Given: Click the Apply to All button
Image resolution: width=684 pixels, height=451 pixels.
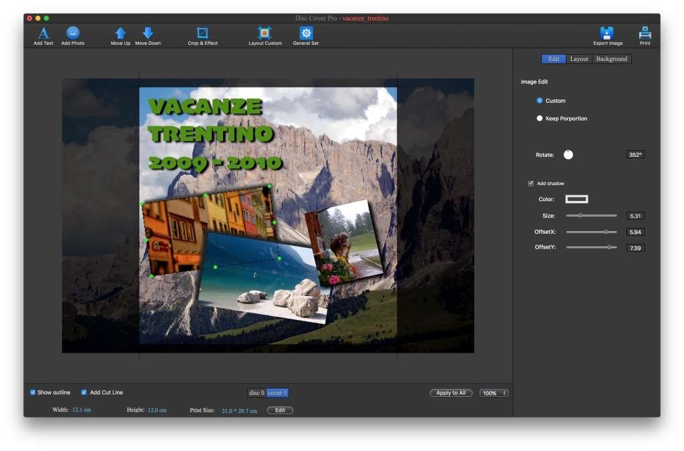Looking at the screenshot, I should 451,393.
